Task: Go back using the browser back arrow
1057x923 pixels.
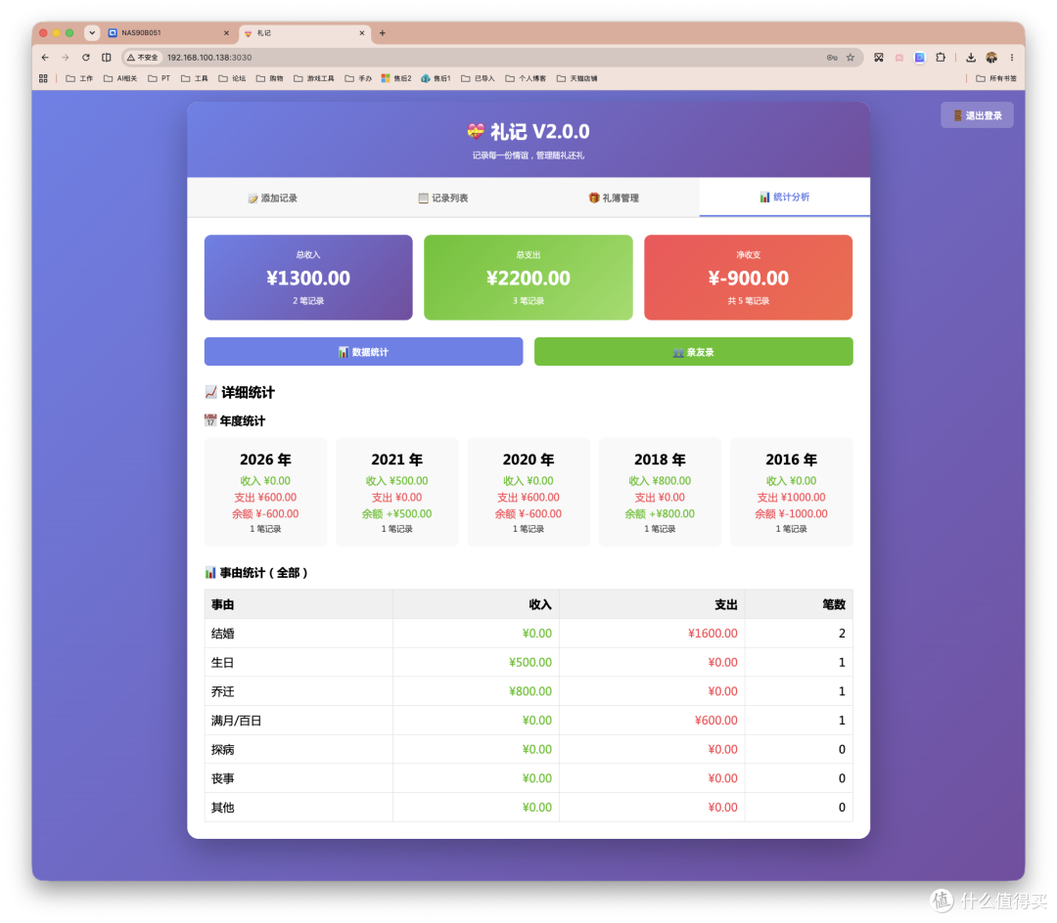Action: point(45,58)
